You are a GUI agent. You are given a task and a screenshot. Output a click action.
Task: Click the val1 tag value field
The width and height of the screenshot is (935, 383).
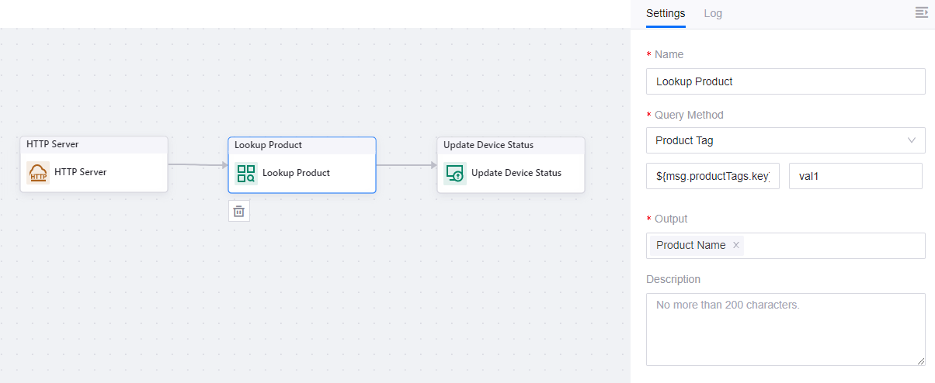(x=855, y=176)
